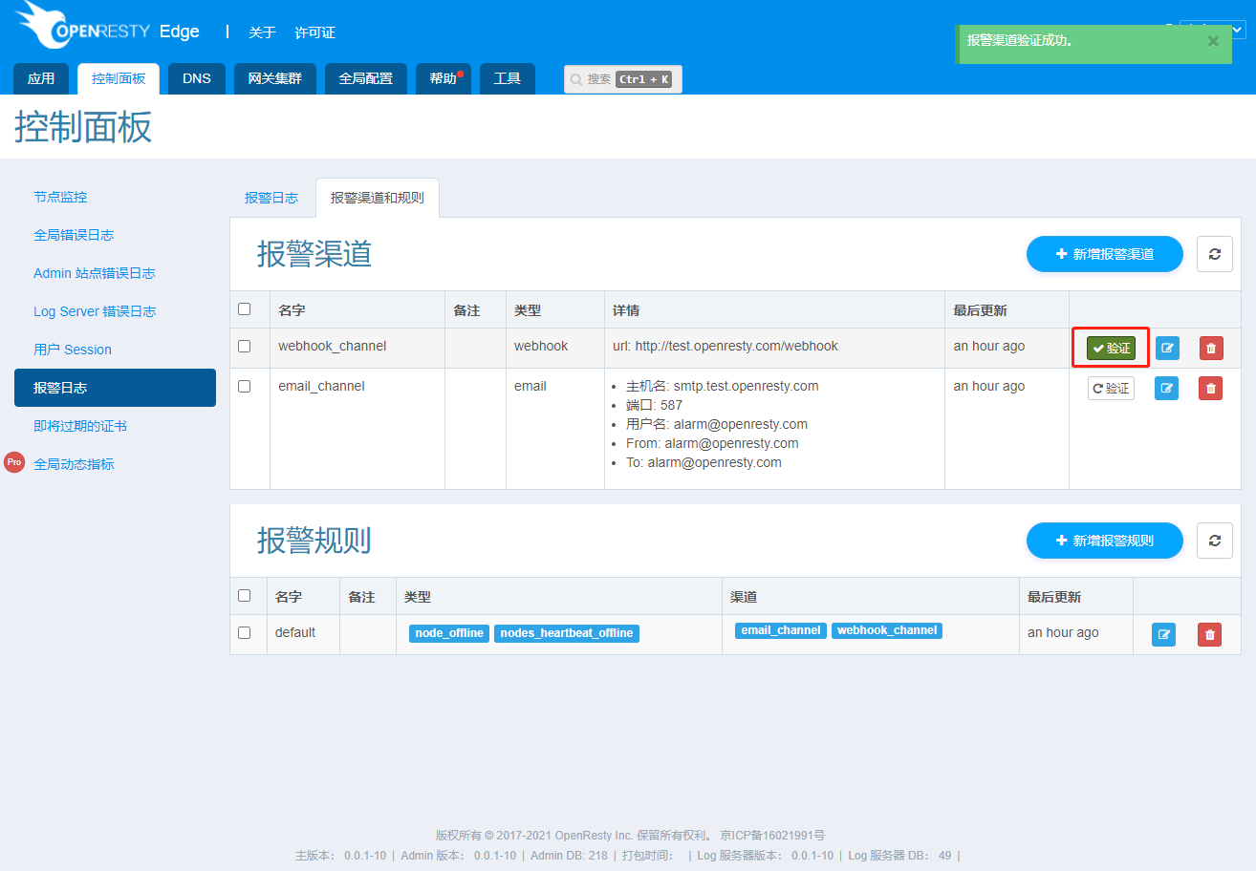Viewport: 1256px width, 871px height.
Task: Open 节点监控 in the sidebar
Action: pyautogui.click(x=60, y=197)
